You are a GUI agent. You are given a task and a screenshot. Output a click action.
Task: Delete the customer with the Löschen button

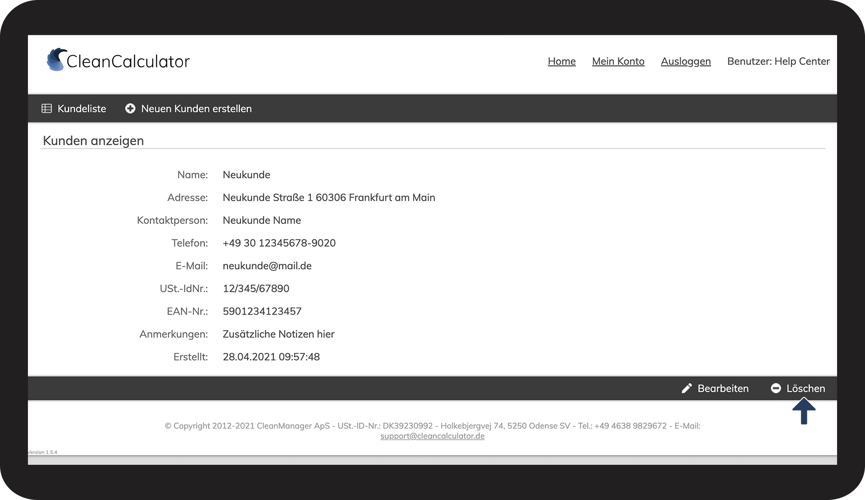tap(798, 388)
